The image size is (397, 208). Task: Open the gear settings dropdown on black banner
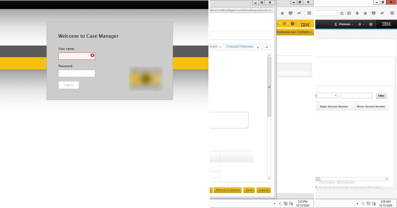coord(361,24)
